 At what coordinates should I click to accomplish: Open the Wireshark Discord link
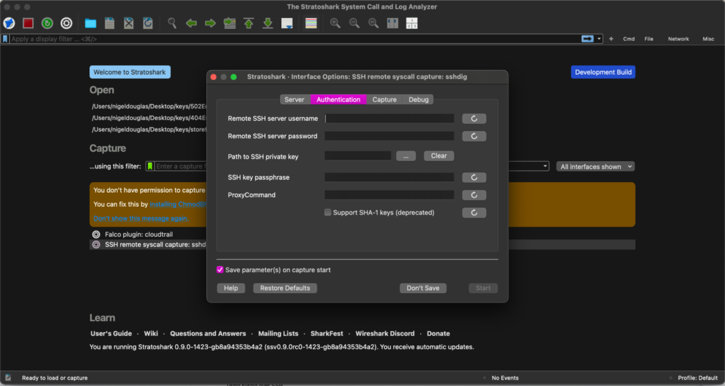tap(385, 333)
